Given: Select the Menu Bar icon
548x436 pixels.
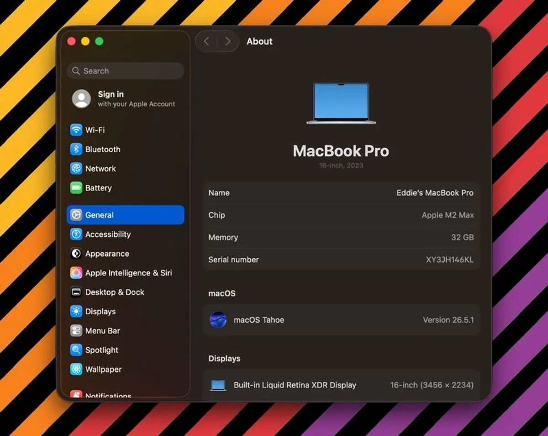Looking at the screenshot, I should 76,331.
